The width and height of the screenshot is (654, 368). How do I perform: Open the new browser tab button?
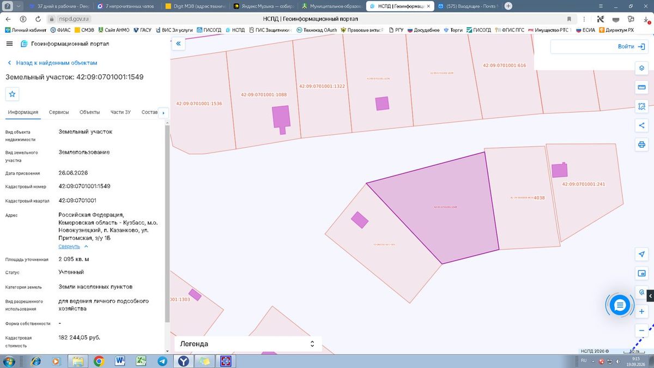[508, 6]
